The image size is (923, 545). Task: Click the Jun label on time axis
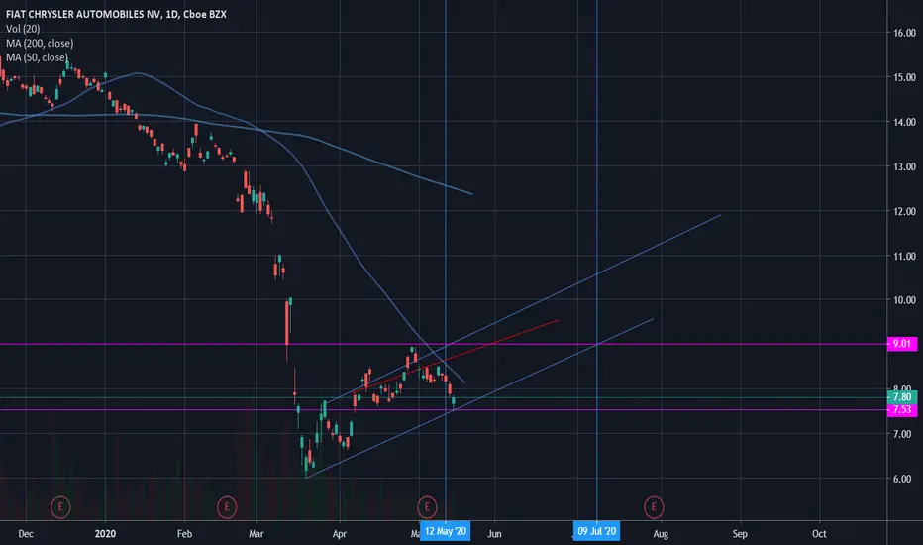pos(494,534)
